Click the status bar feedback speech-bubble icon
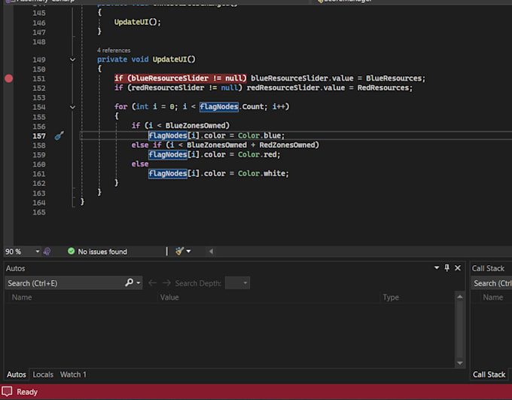 [x=7, y=392]
